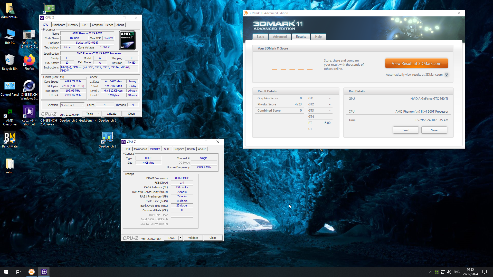Open Graphics tab in upper CPU-Z

[97, 25]
